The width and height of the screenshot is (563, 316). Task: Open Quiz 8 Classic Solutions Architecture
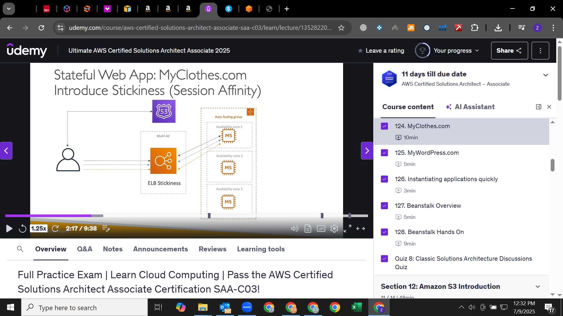pyautogui.click(x=461, y=263)
